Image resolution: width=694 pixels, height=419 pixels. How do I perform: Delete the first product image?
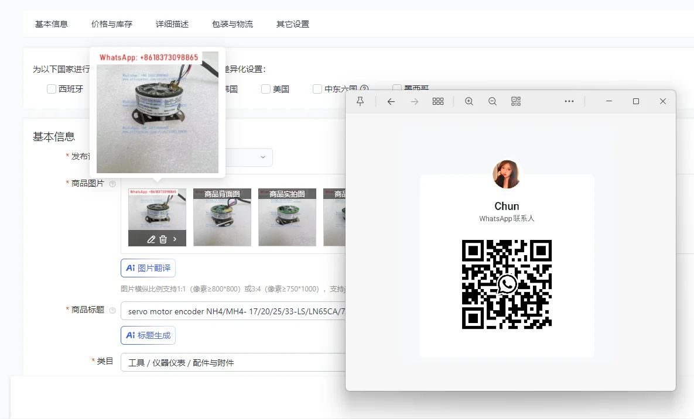[163, 239]
